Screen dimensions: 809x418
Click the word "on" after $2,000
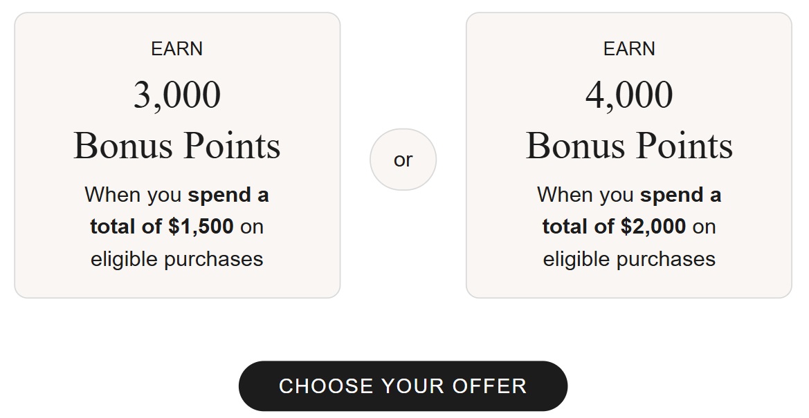pyautogui.click(x=704, y=227)
